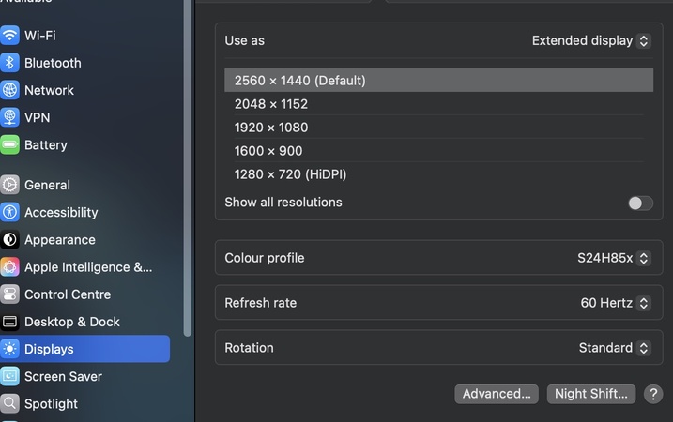This screenshot has width=673, height=422.
Task: Open Control Centre label in sidebar
Action: (x=68, y=294)
